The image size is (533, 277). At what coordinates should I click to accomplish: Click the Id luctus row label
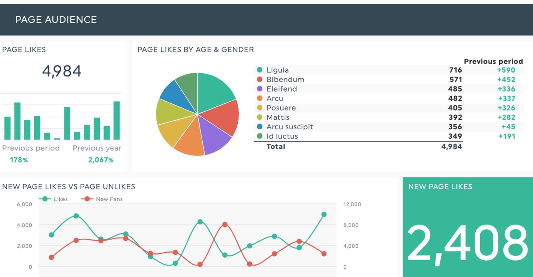(x=282, y=136)
